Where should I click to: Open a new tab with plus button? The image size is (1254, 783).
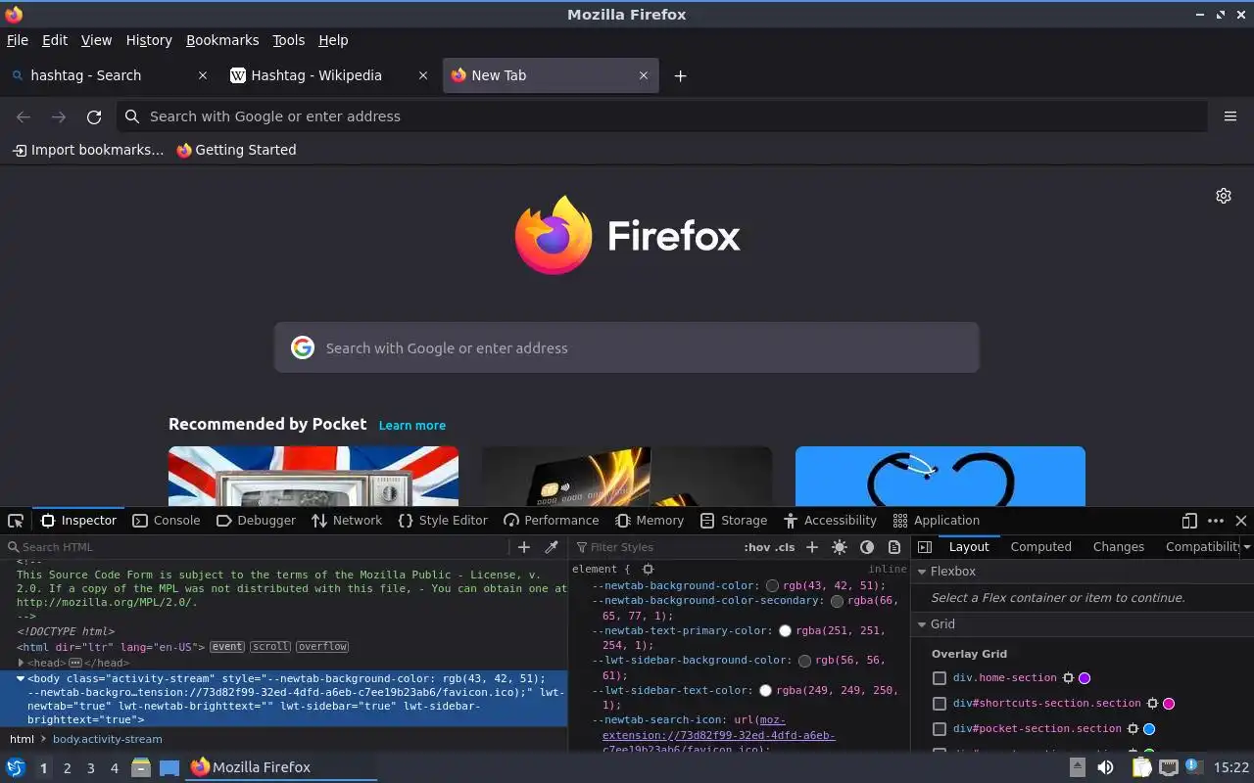click(x=680, y=75)
